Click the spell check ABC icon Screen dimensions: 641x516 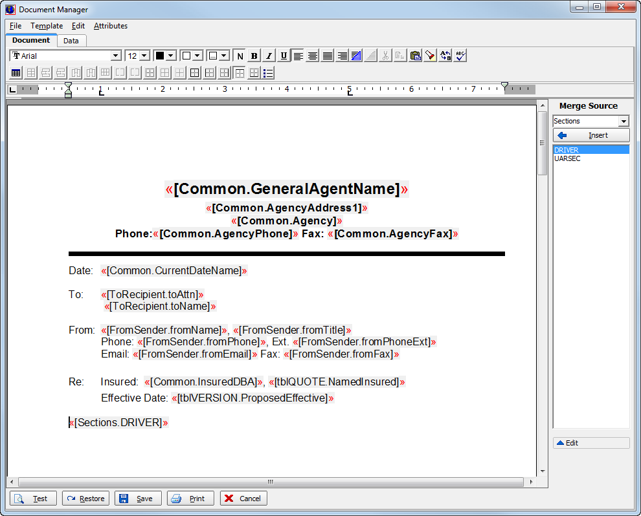(460, 56)
